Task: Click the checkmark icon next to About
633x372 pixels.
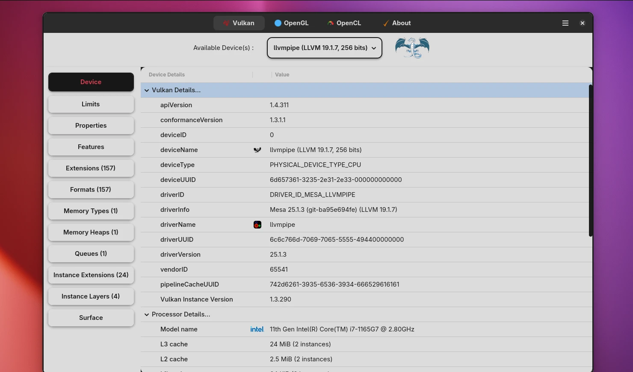Action: point(385,23)
